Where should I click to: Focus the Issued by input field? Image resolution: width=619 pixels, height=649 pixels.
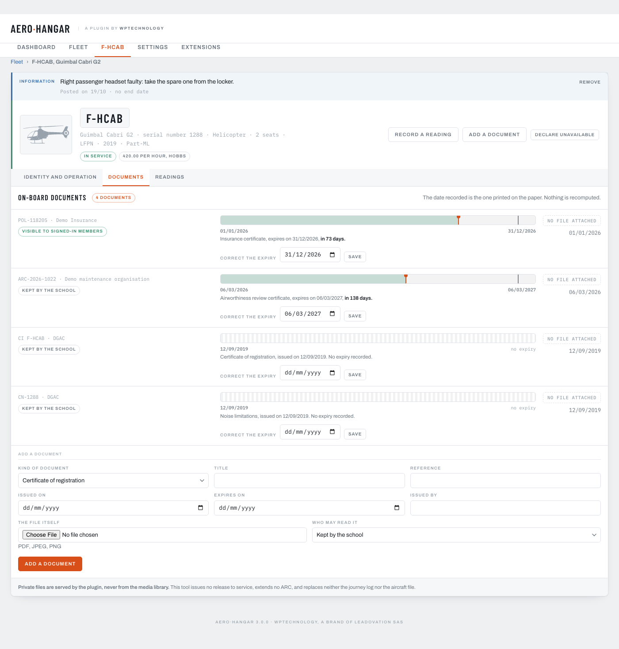click(505, 508)
